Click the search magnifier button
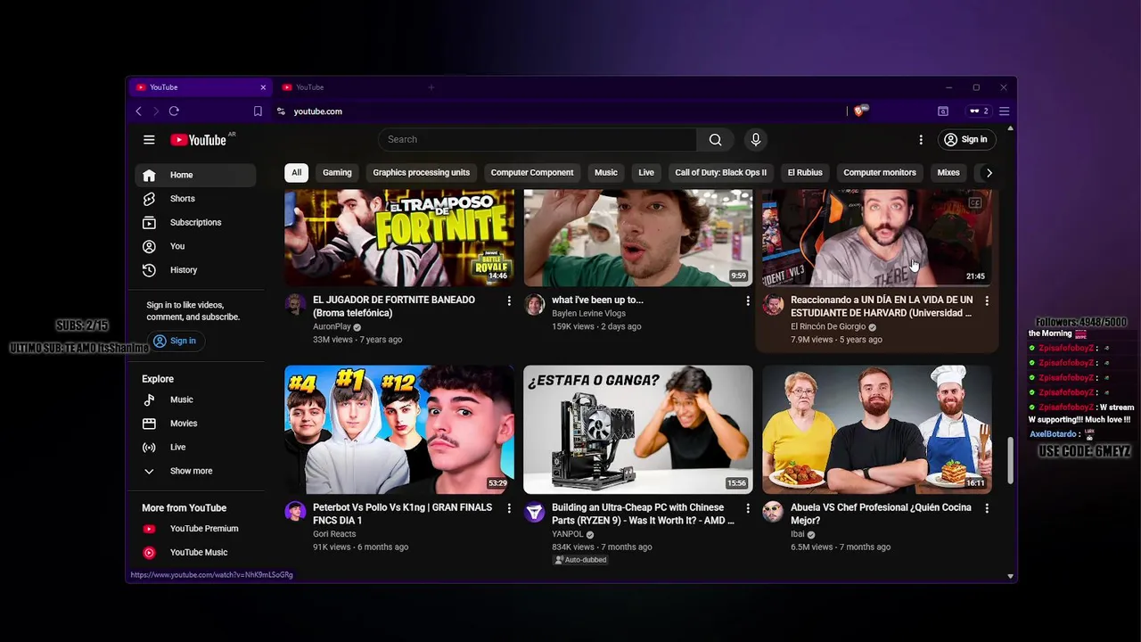 715,139
